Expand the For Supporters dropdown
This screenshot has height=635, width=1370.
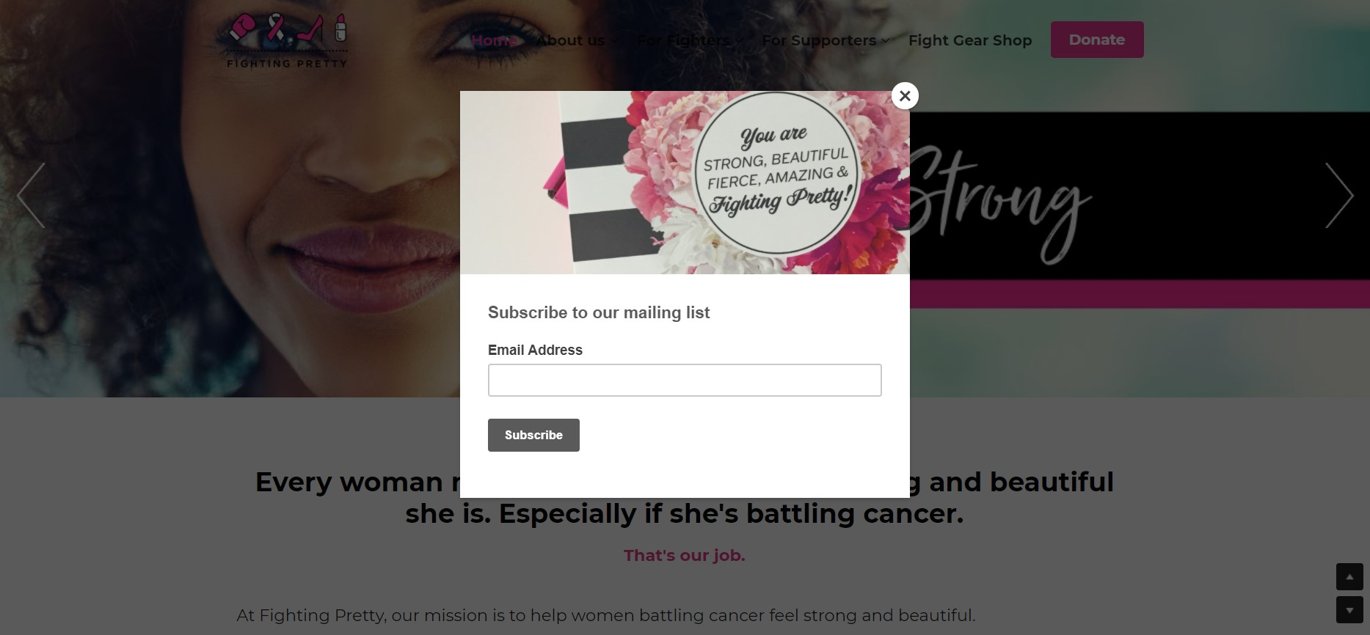pyautogui.click(x=825, y=40)
